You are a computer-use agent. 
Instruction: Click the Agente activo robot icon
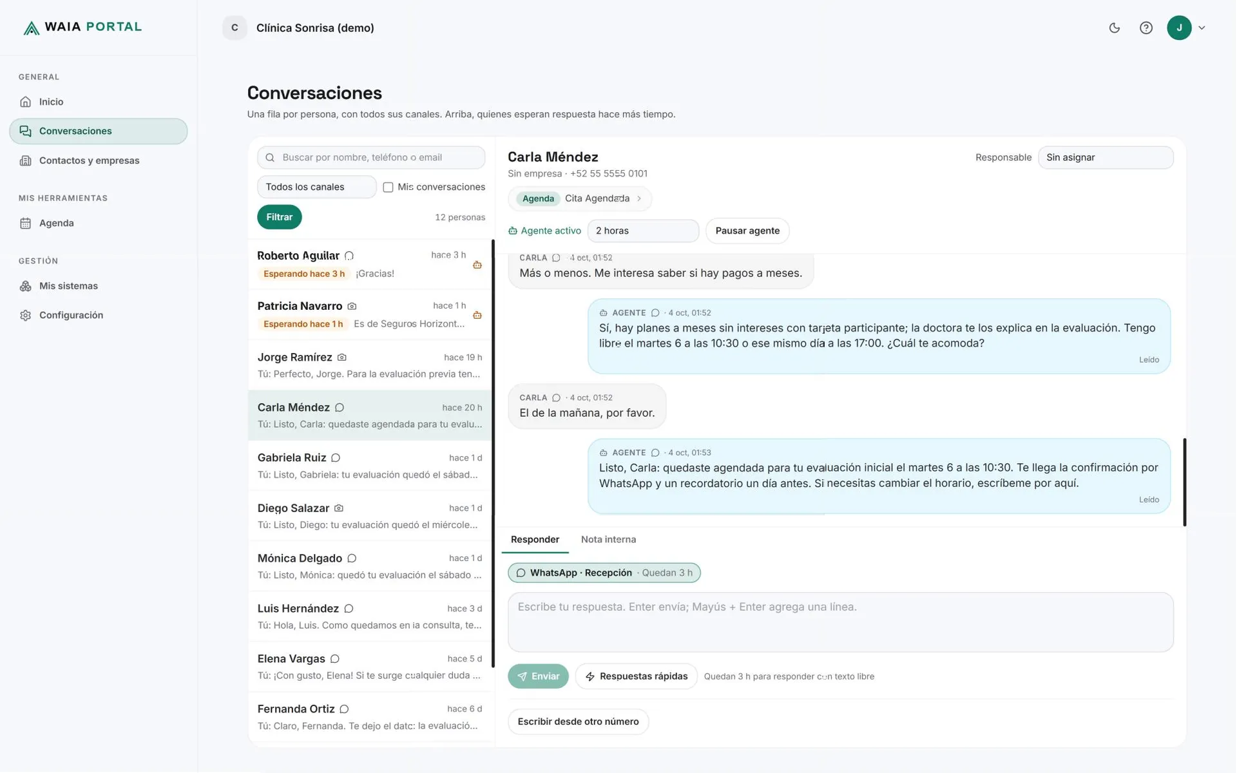coord(513,231)
